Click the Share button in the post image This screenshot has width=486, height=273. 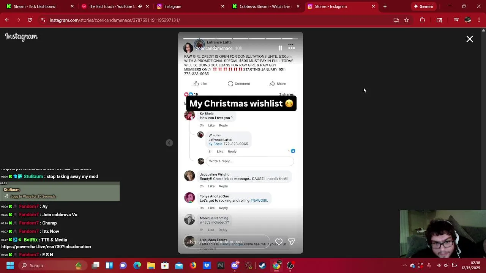tap(278, 84)
